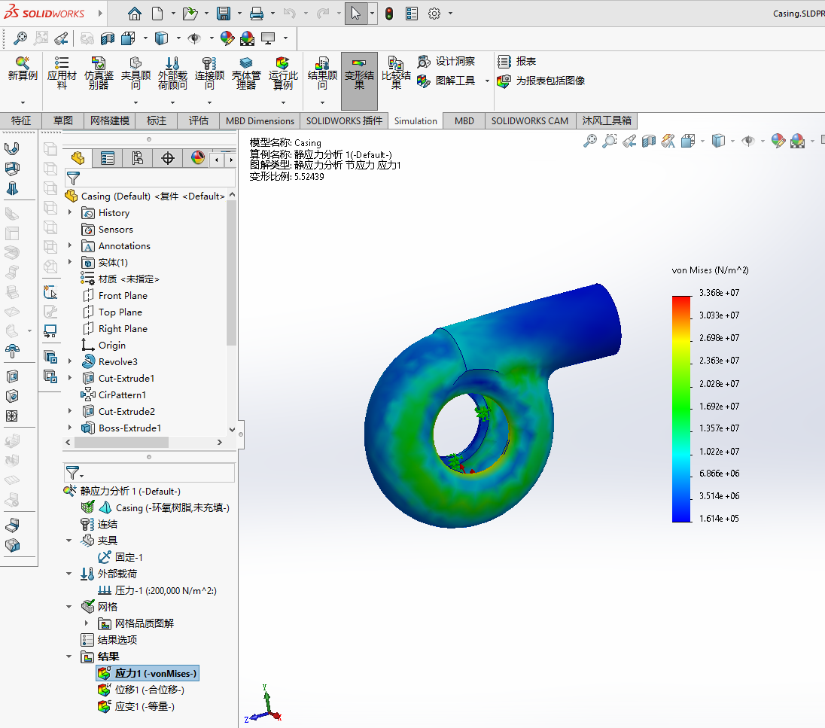
Task: Click the feature tree vertical scrollbar
Action: click(231, 273)
